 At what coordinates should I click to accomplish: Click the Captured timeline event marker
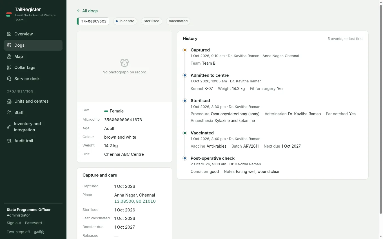185,50
